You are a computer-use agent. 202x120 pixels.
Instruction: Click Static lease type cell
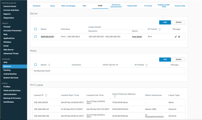tap(171, 102)
